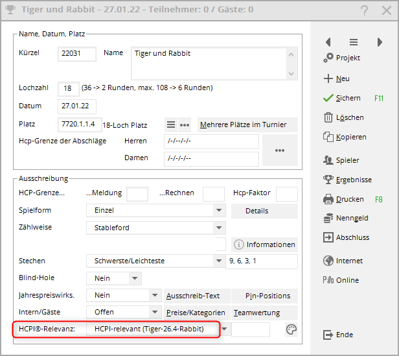Expand the Zählweise Stableford dropdown
Screen dimensions: 399x356
tap(220, 228)
